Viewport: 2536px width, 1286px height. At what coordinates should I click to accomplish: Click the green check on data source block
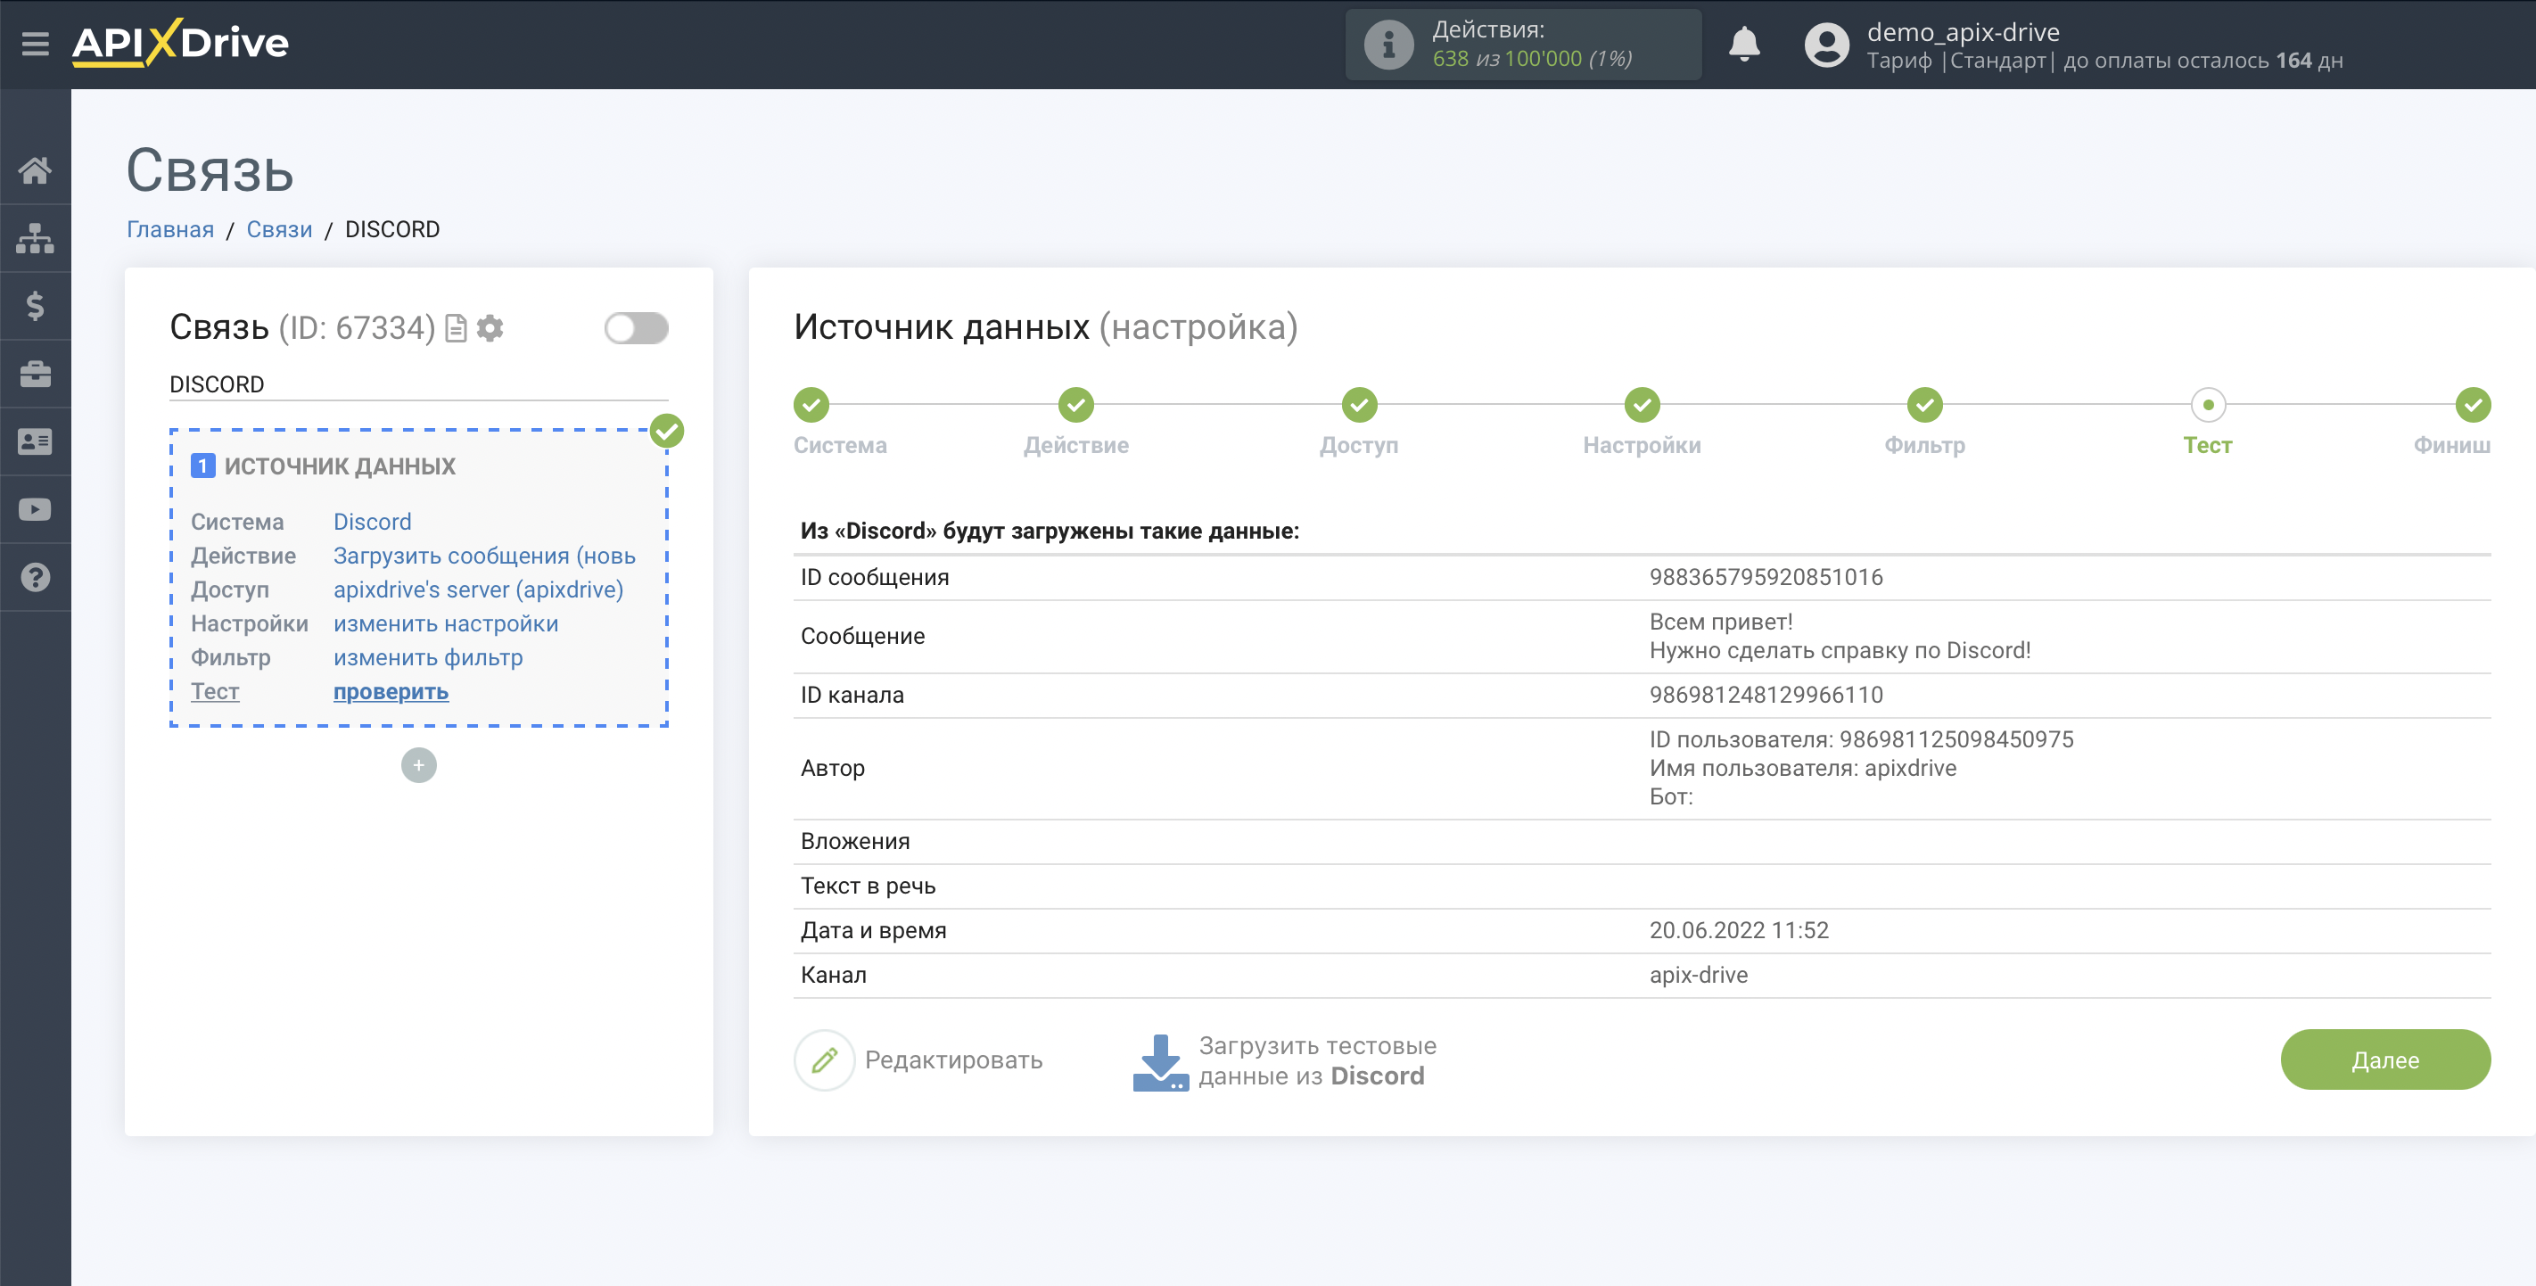click(668, 431)
